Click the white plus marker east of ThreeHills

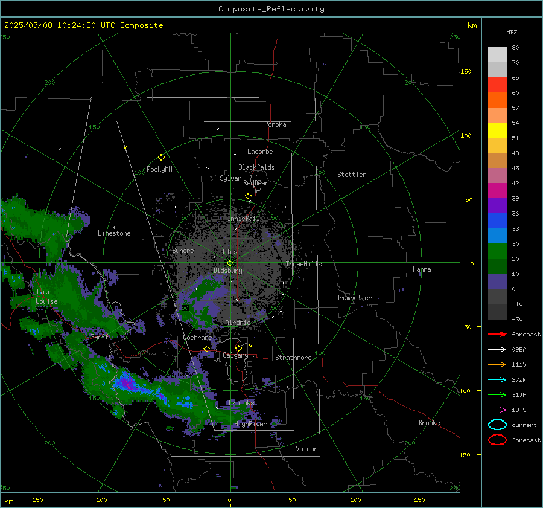pyautogui.click(x=341, y=243)
